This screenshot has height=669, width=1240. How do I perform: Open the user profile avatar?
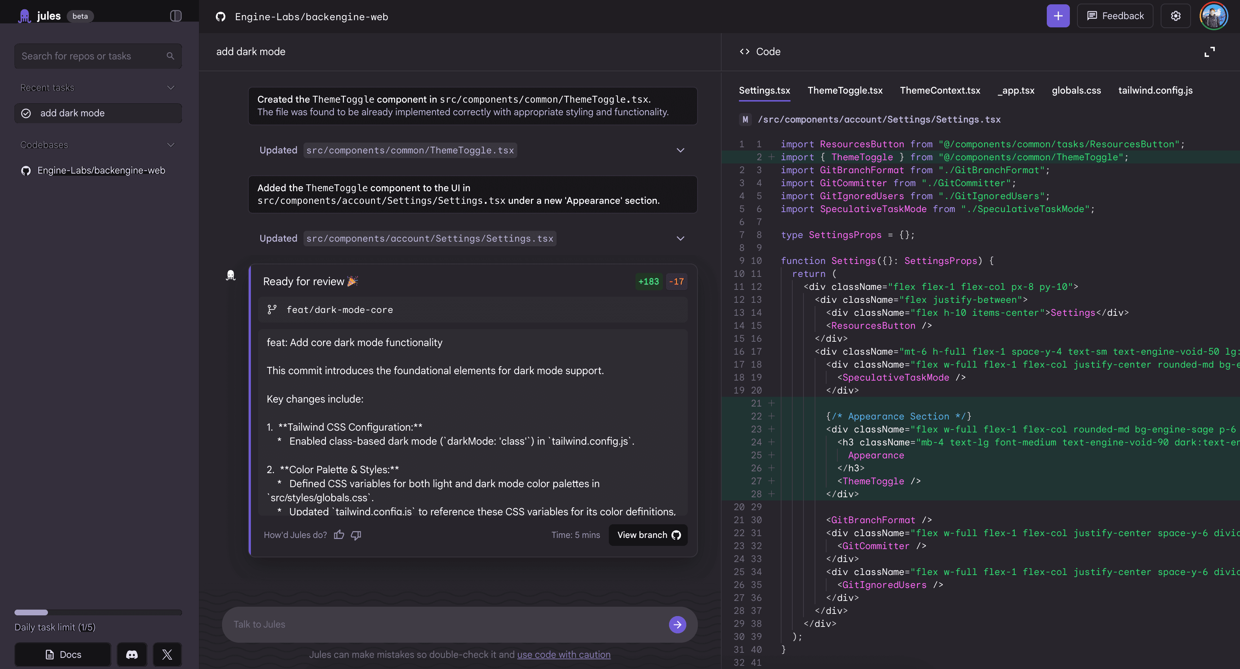click(x=1214, y=16)
